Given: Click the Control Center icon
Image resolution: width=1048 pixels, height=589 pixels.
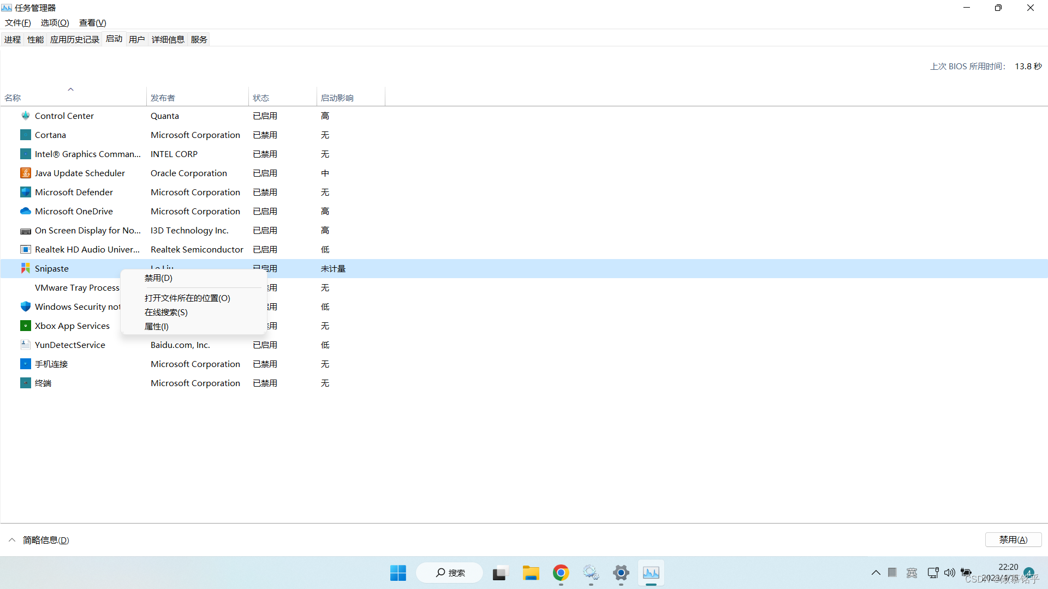Looking at the screenshot, I should pyautogui.click(x=25, y=116).
